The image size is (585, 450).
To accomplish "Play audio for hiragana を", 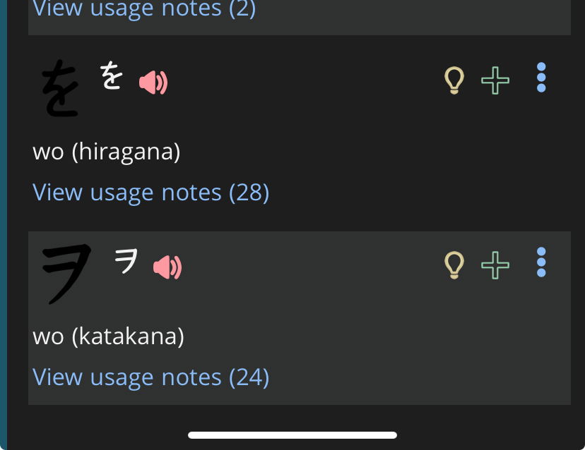I will click(153, 83).
